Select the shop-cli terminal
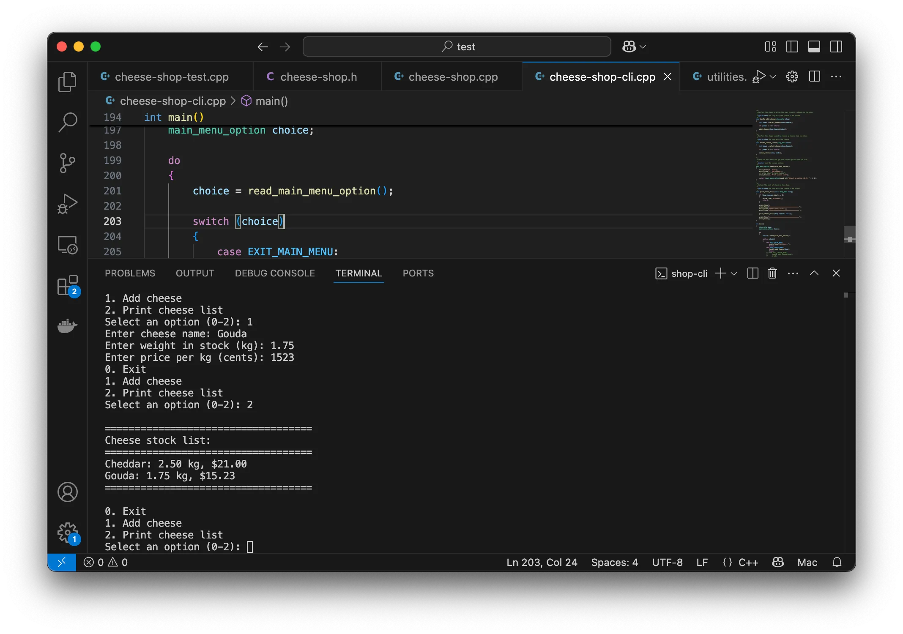This screenshot has width=903, height=634. [x=681, y=273]
